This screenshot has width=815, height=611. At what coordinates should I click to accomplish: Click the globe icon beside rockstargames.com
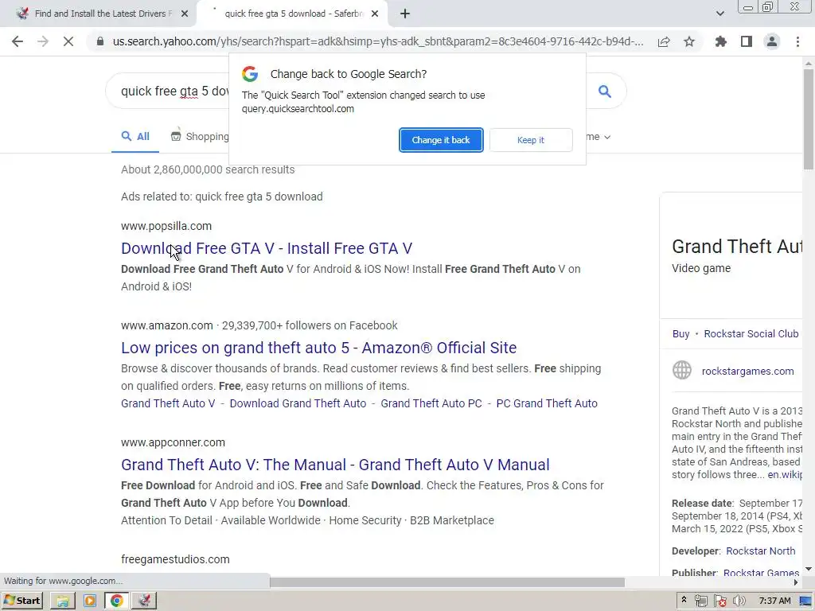click(x=682, y=371)
